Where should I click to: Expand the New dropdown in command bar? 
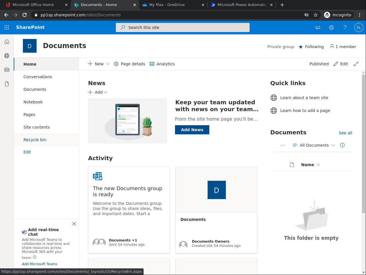108,64
